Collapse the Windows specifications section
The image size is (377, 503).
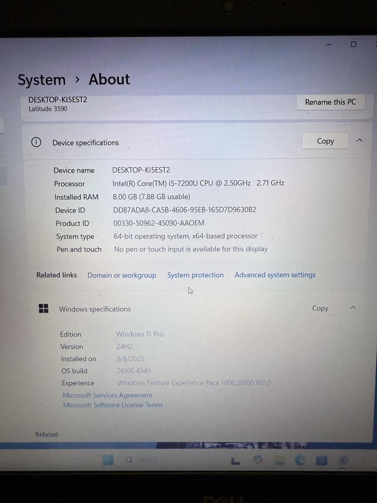pos(353,308)
